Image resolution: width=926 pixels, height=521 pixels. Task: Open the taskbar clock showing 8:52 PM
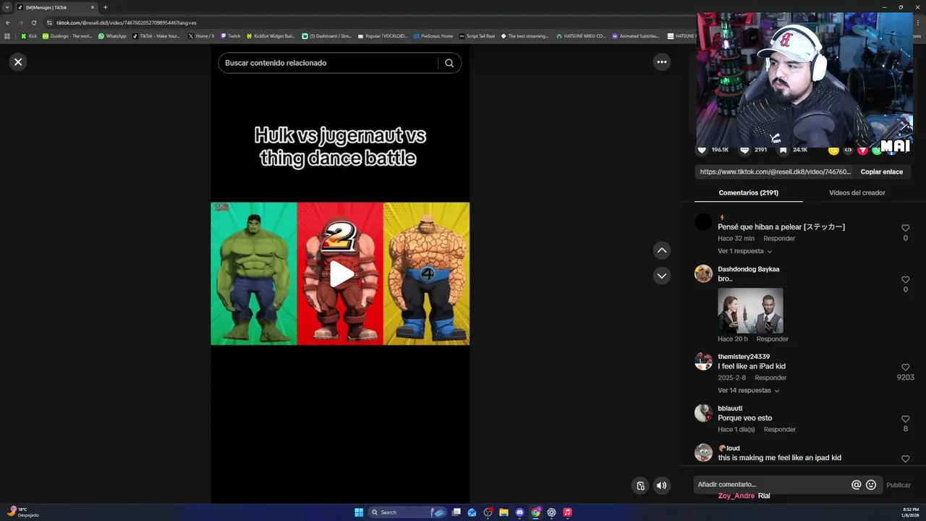(911, 512)
